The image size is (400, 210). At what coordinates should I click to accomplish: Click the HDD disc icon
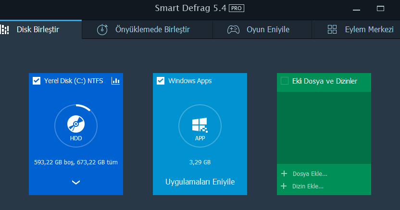tap(76, 124)
